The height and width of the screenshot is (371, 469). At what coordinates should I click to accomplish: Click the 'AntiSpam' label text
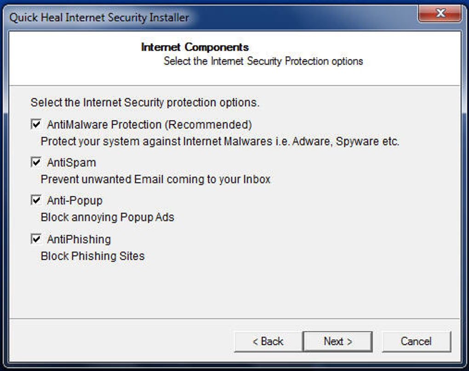click(x=71, y=162)
